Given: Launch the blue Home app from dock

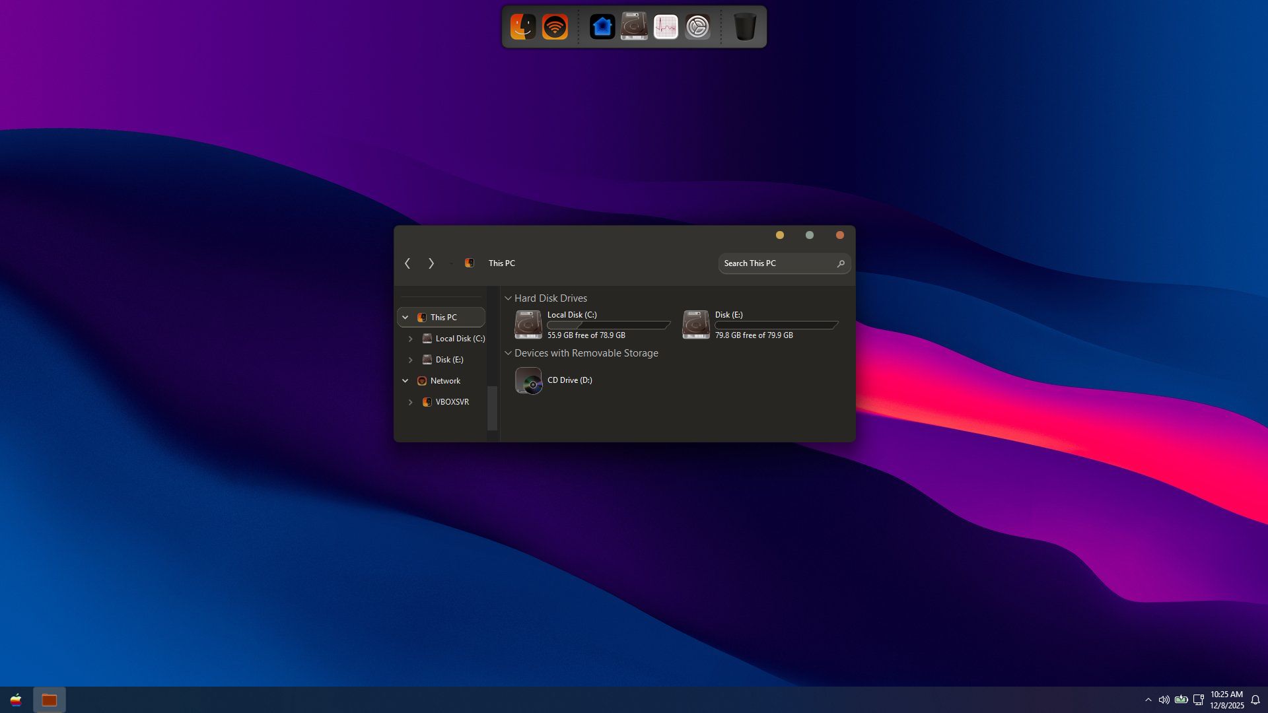Looking at the screenshot, I should [x=602, y=27].
